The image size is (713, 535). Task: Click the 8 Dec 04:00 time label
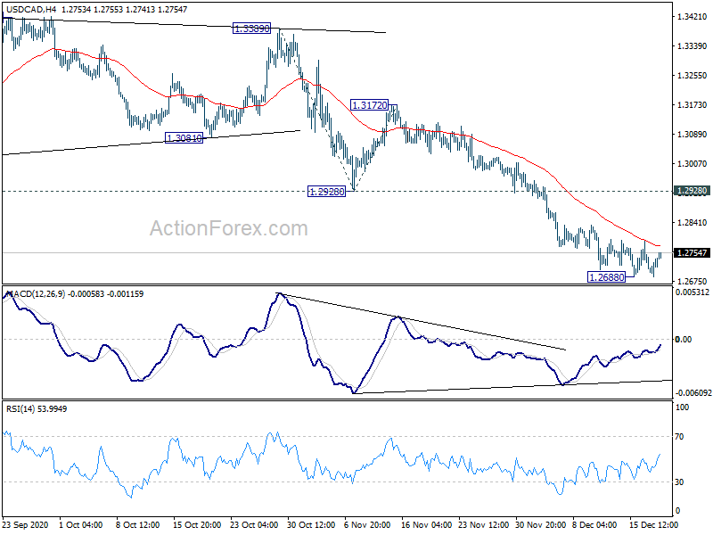[x=594, y=524]
